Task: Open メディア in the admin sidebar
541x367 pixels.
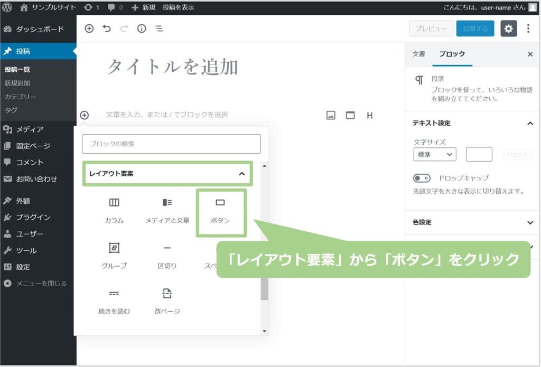Action: [x=30, y=129]
